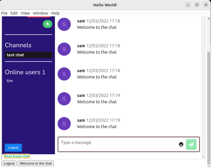This screenshot has height=168, width=211.
Task: Click the window's outer vertical scrollbar thumb
Action: [209, 106]
